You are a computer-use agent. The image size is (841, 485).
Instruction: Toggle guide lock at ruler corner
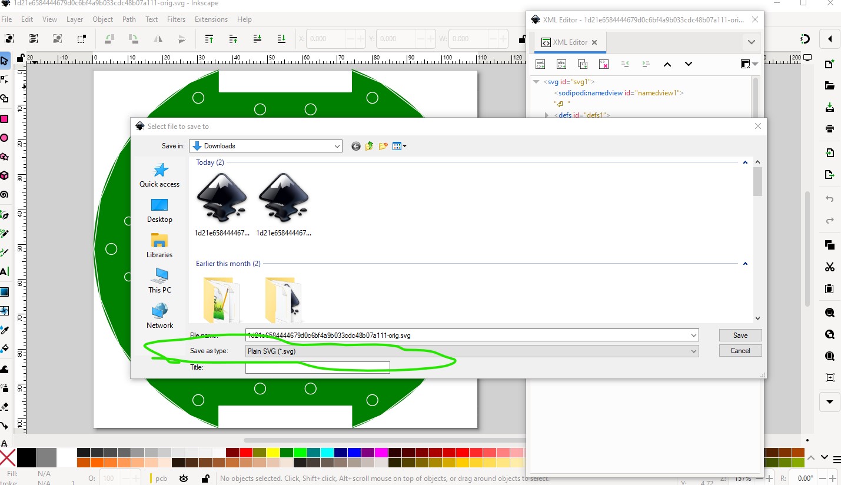tap(21, 58)
